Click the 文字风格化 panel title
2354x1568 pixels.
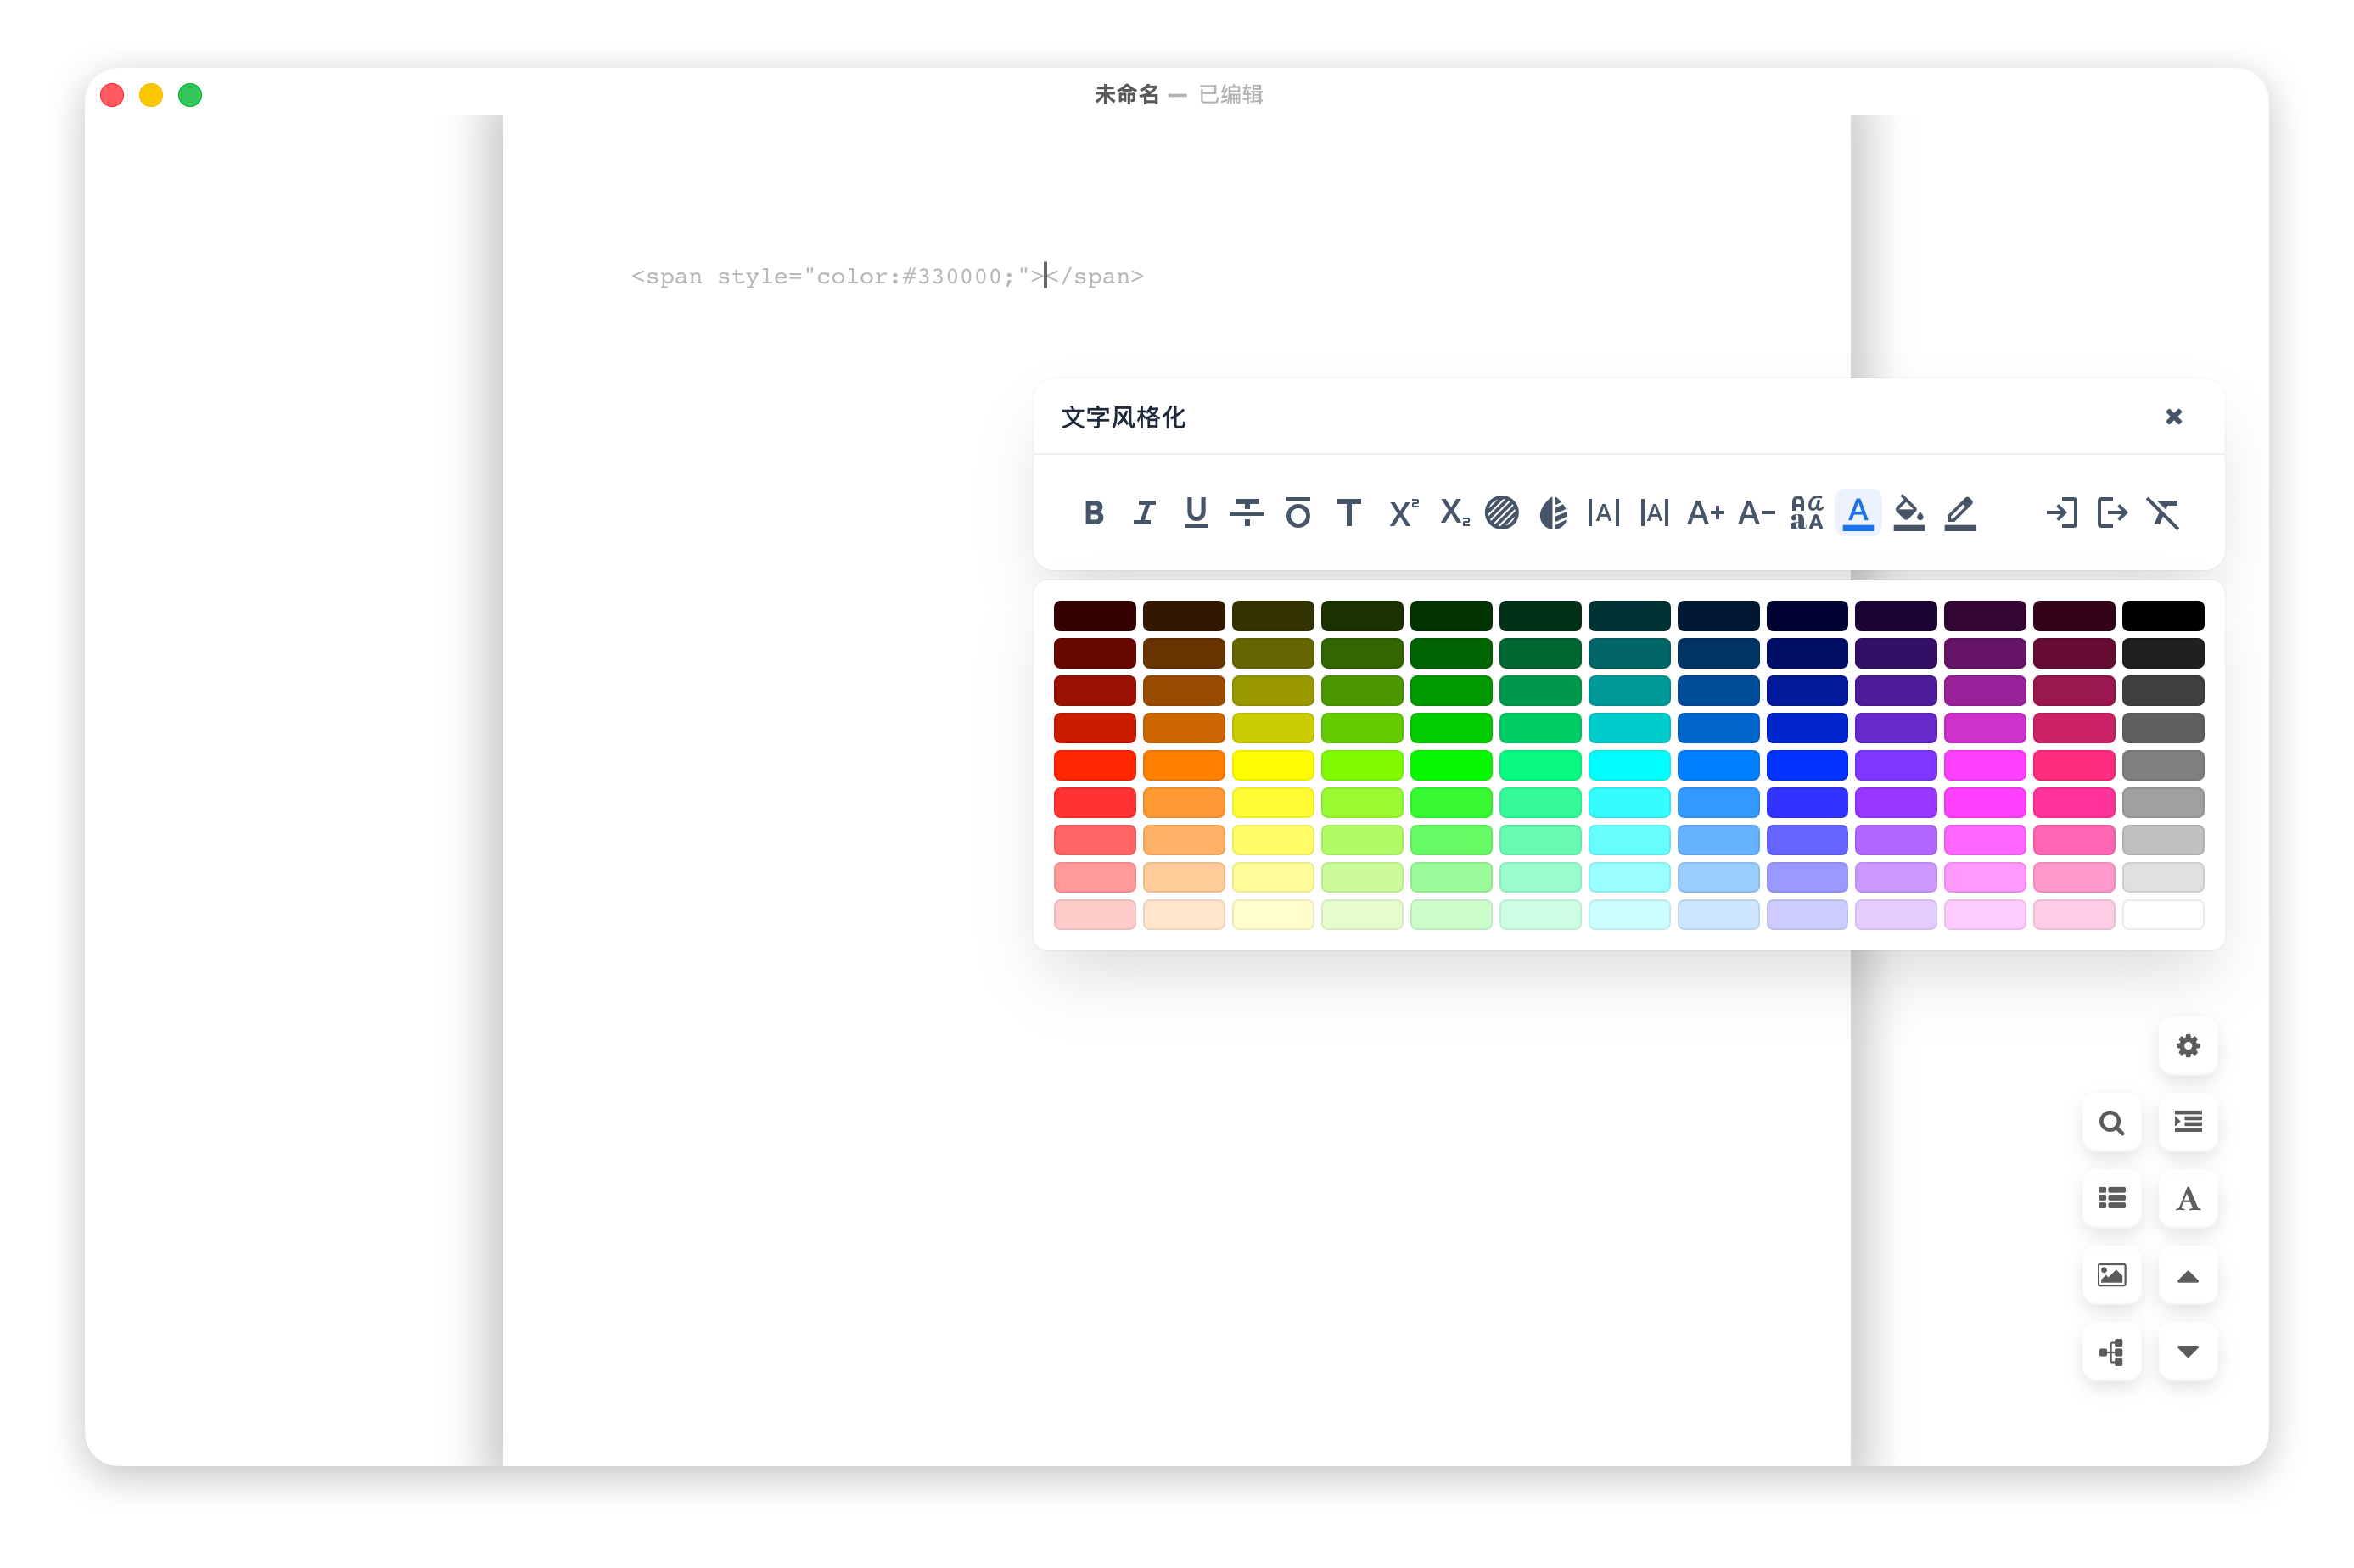(x=1123, y=417)
